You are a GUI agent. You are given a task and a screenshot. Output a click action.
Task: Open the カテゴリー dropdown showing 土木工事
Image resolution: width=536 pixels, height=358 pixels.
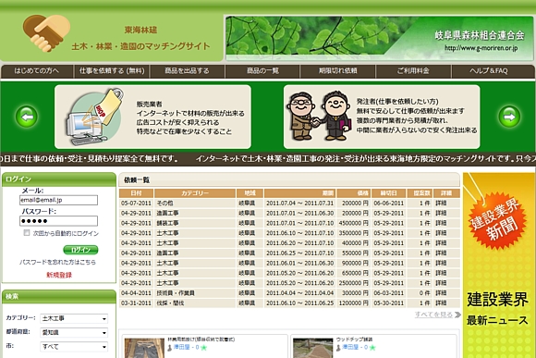[x=74, y=318]
